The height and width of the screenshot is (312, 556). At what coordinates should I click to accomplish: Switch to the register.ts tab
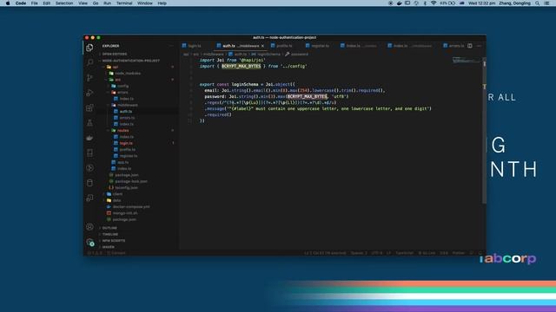pyautogui.click(x=320, y=46)
